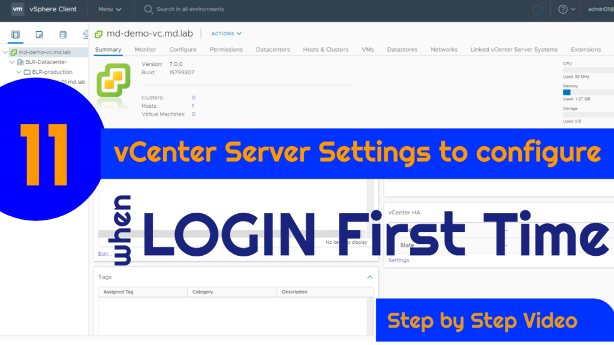Screen dimensions: 614x345
Task: Click the BLR-Datacenter datacenter icon
Action: coord(20,62)
